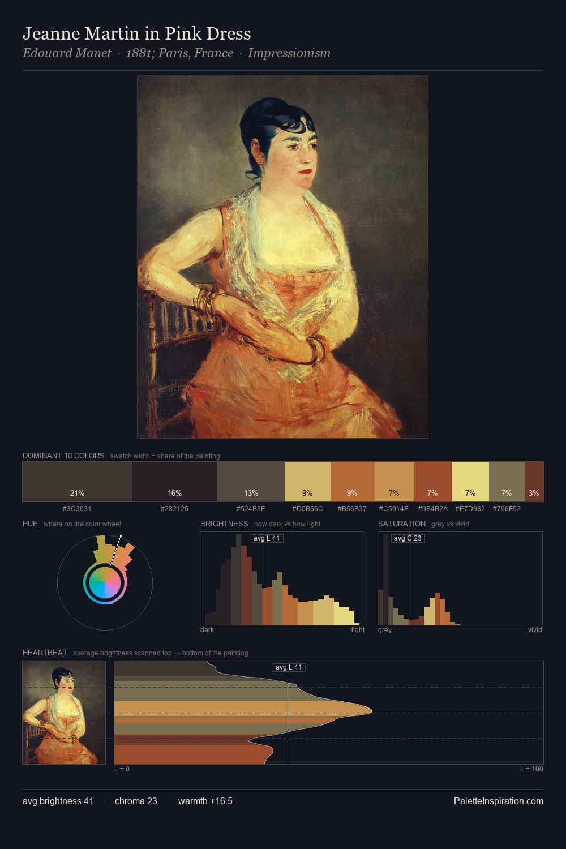This screenshot has width=566, height=849.
Task: Choose the pale yellow swatch #E7D982
Action: tap(470, 482)
